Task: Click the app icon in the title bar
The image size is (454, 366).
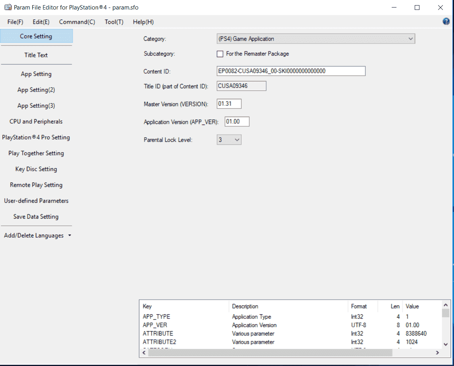Action: click(x=8, y=7)
